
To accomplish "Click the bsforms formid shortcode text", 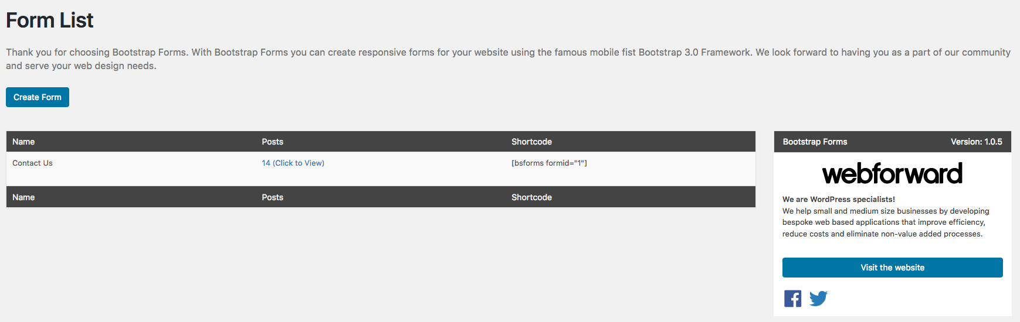I will point(549,163).
